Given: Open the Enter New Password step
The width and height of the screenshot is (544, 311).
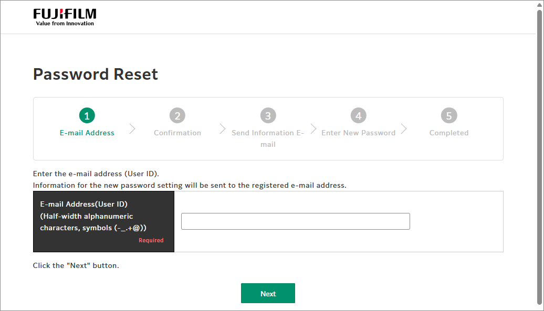Looking at the screenshot, I should click(x=359, y=133).
